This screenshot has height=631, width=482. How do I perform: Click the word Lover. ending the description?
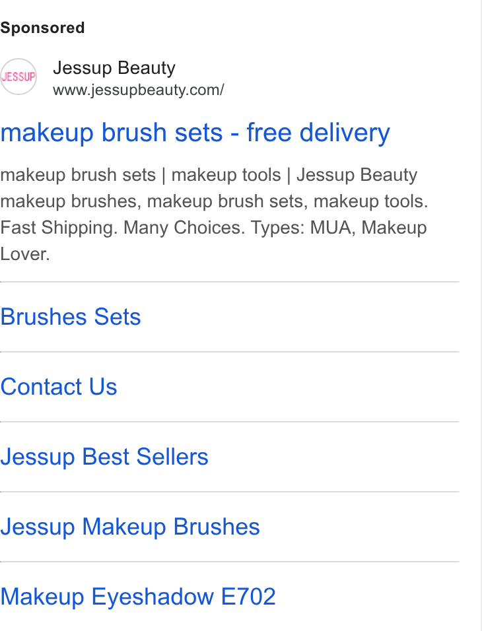(x=25, y=254)
